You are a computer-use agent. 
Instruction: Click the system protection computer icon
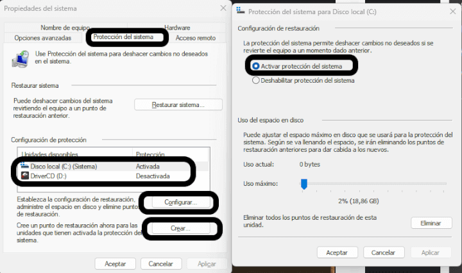21,59
